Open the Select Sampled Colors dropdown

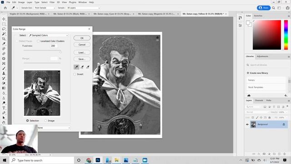[x=48, y=36]
